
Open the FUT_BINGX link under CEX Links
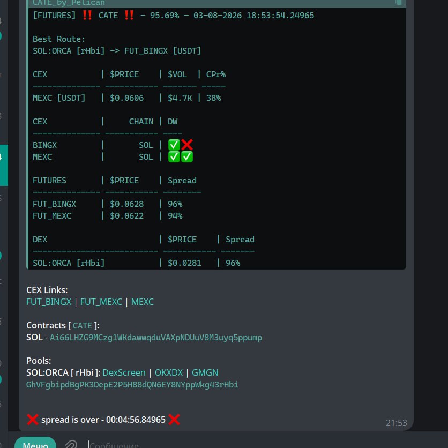49,302
